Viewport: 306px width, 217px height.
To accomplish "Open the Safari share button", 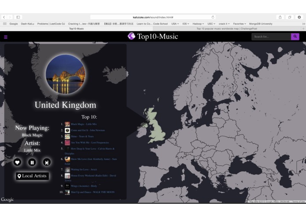I will pos(280,17).
